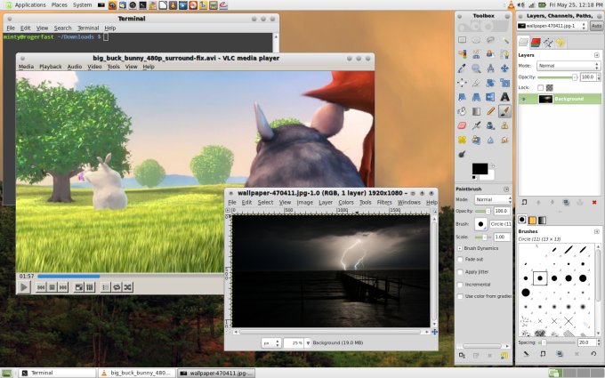Toggle the Lock pixels checkbox in Layers
The width and height of the screenshot is (605, 378).
point(540,88)
